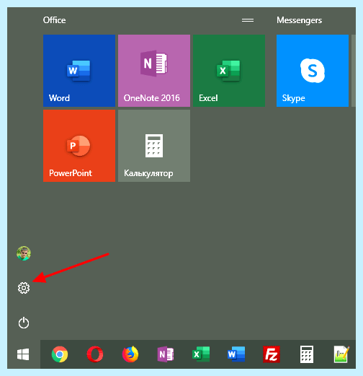Image resolution: width=363 pixels, height=376 pixels.
Task: Open Excel from the taskbar
Action: (x=201, y=354)
